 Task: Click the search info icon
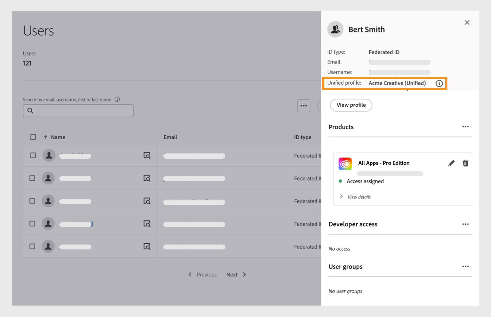click(117, 99)
